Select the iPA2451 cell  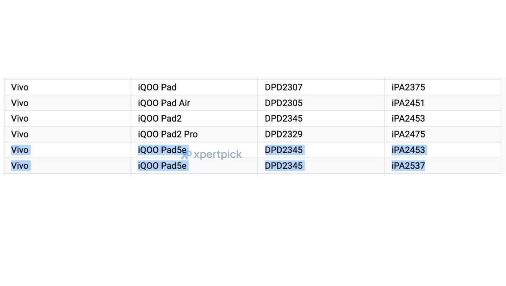click(443, 103)
